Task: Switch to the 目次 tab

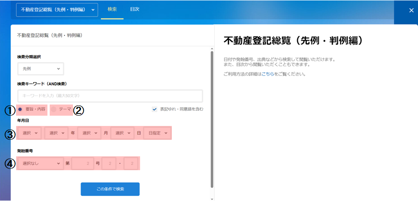Action: pos(135,9)
